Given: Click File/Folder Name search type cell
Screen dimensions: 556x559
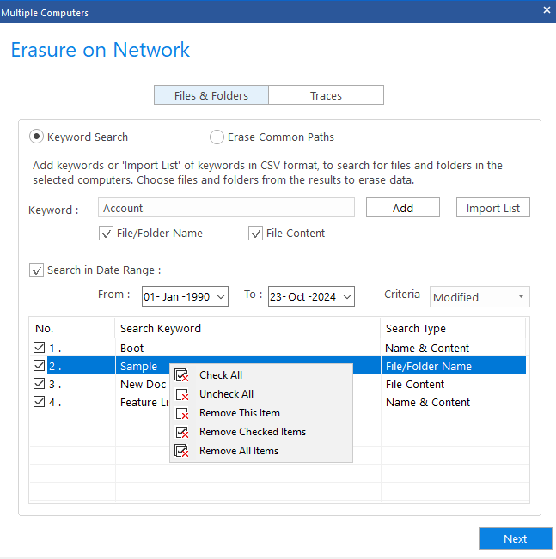Looking at the screenshot, I should pos(454,366).
